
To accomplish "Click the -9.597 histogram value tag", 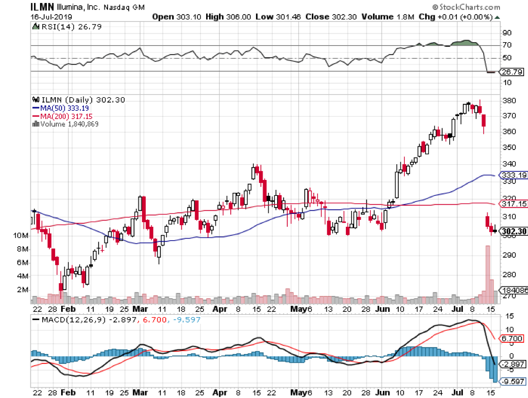I will (x=512, y=382).
